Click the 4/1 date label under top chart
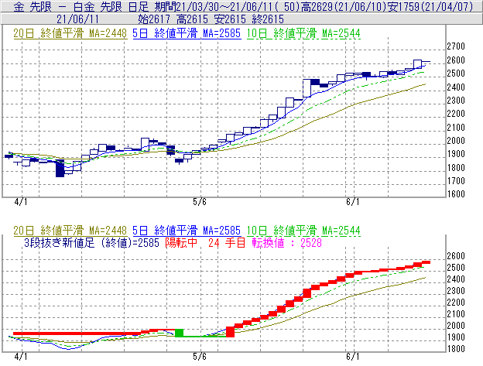Screen dimensions: 483x366 pyautogui.click(x=21, y=202)
